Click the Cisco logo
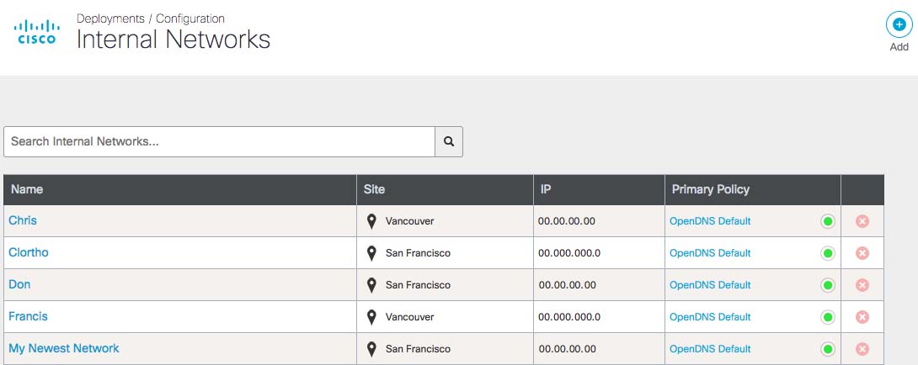918x365 pixels. (x=37, y=32)
